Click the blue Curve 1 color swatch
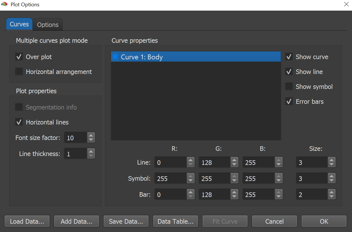The width and height of the screenshot is (352, 232). [115, 57]
